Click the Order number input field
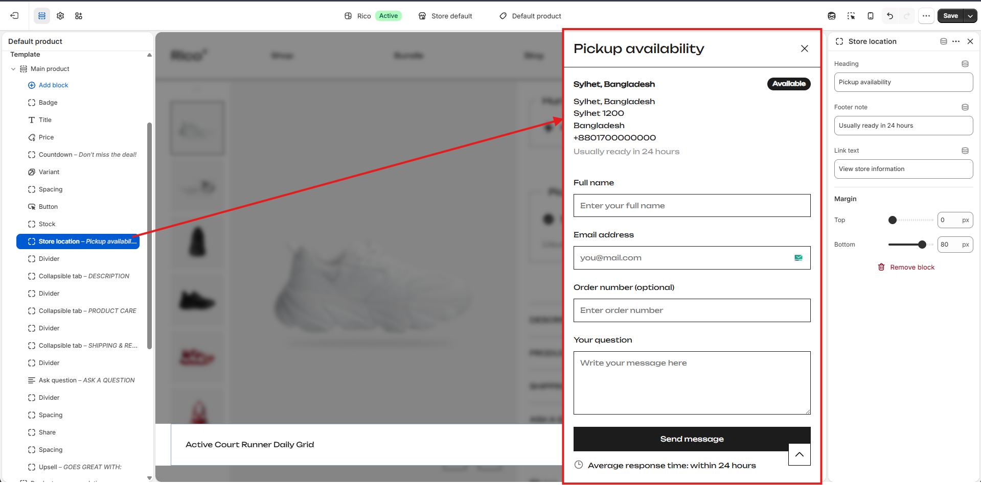 coord(692,310)
